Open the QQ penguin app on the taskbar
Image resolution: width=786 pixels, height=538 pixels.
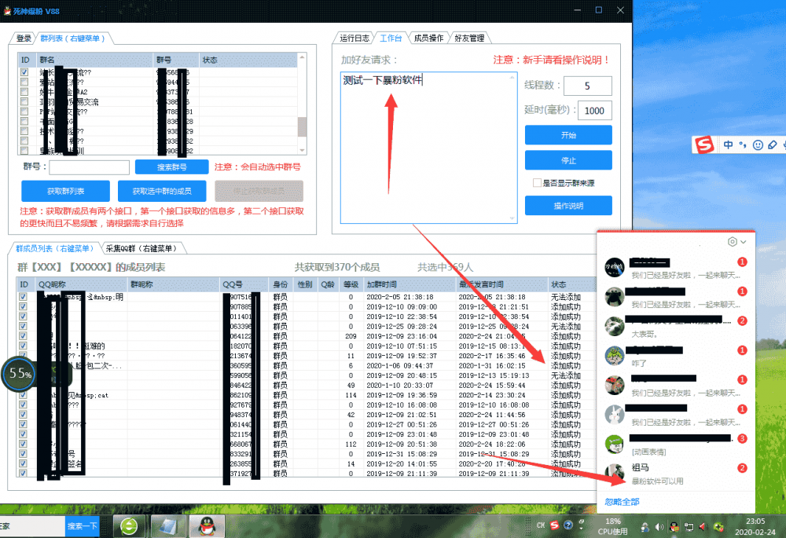click(x=207, y=526)
